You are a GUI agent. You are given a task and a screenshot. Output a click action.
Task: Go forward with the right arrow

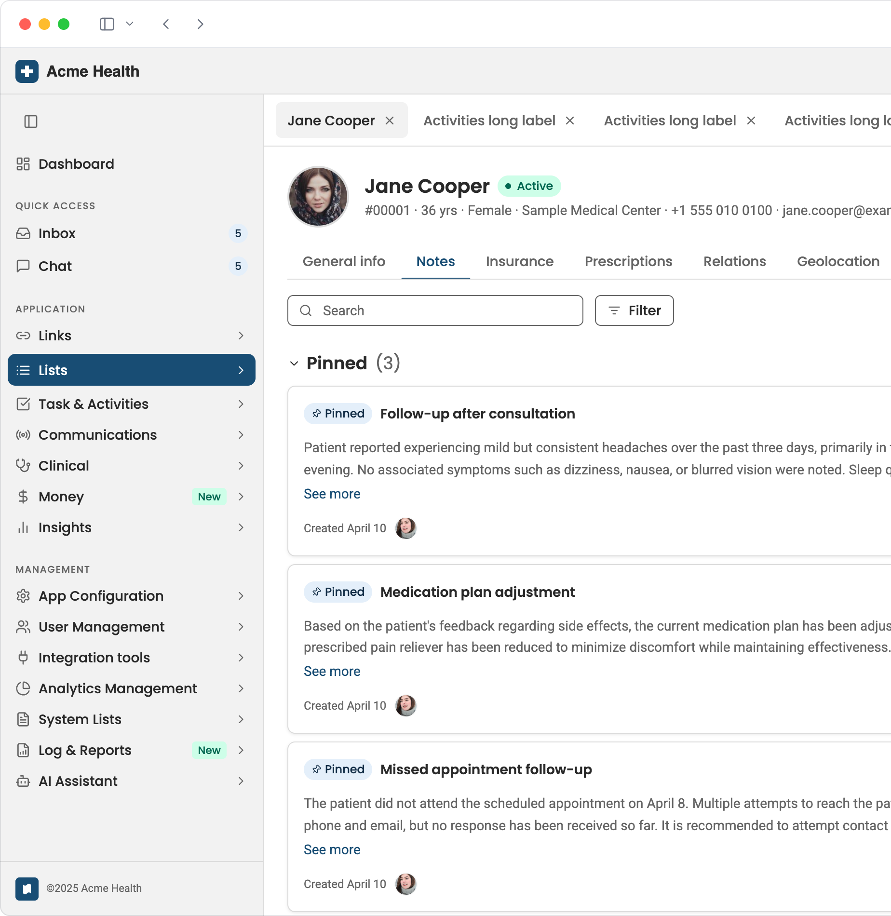(200, 24)
